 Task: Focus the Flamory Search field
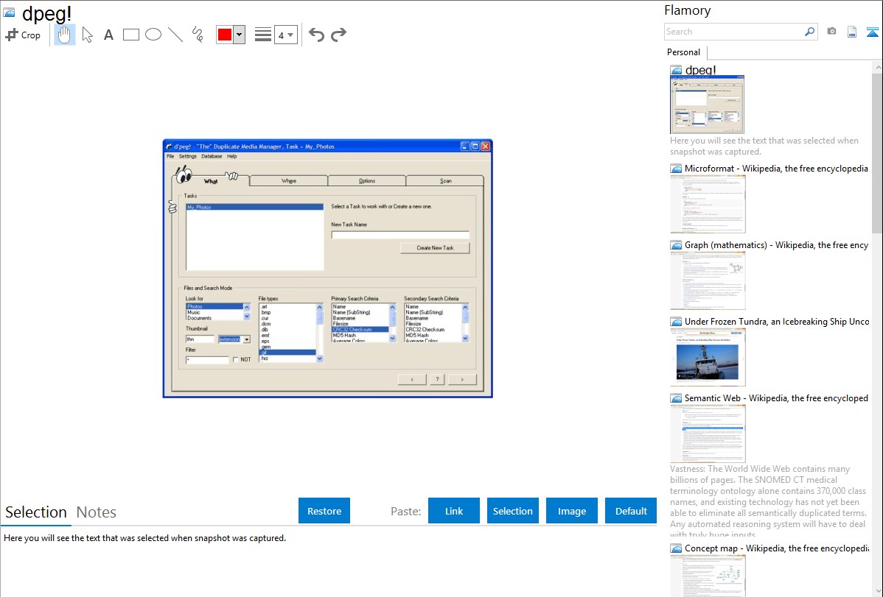click(x=734, y=32)
